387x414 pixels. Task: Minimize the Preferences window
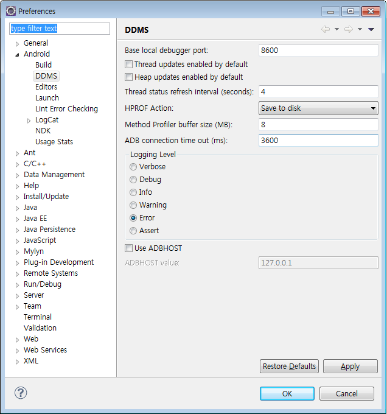click(330, 12)
